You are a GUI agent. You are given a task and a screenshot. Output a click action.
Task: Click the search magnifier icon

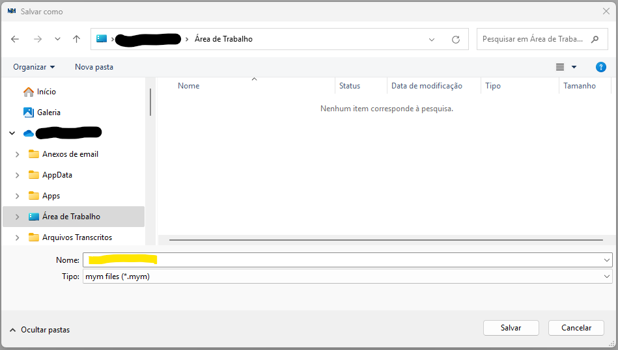pos(595,39)
